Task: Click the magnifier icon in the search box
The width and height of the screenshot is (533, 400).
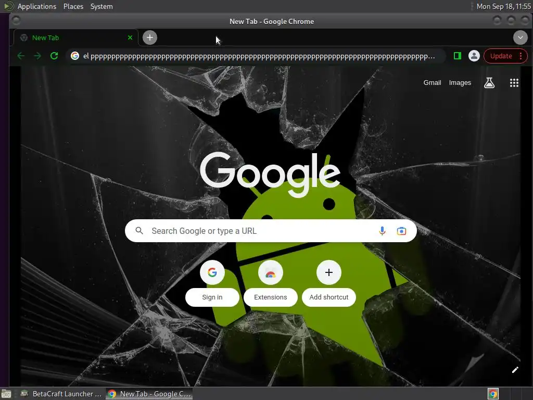Action: click(x=139, y=231)
